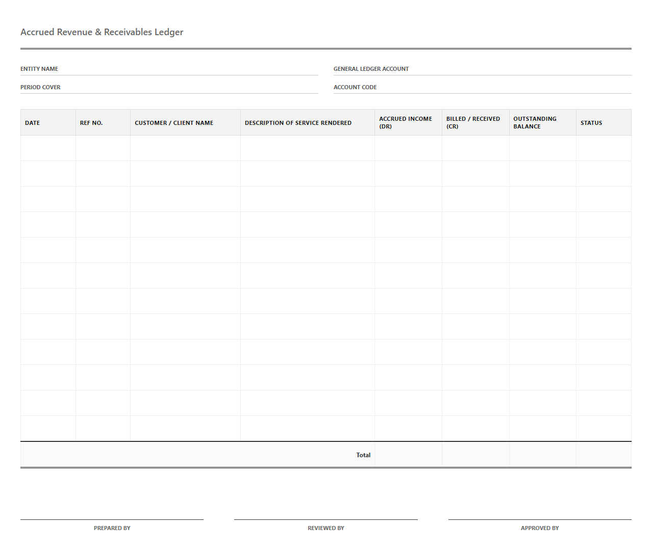Screen dimensions: 652x552
Task: Select the CUSTOMER / CLIENT NAME header
Action: click(185, 123)
